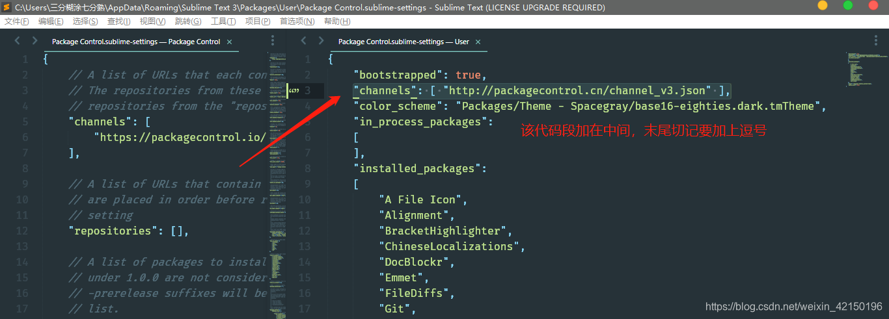This screenshot has width=889, height=319.
Task: Click the "channels": [ line in left pane
Action: click(x=109, y=121)
